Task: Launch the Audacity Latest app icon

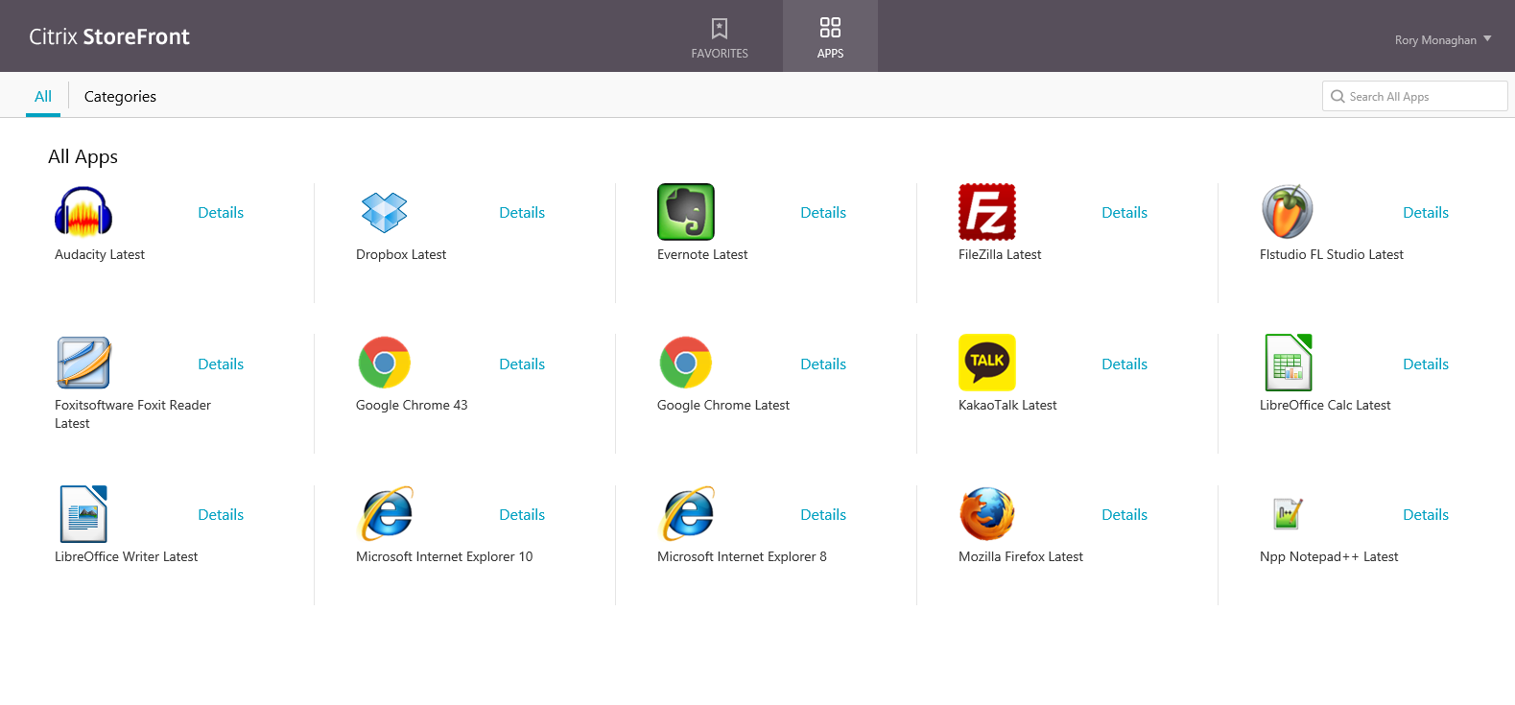Action: 83,212
